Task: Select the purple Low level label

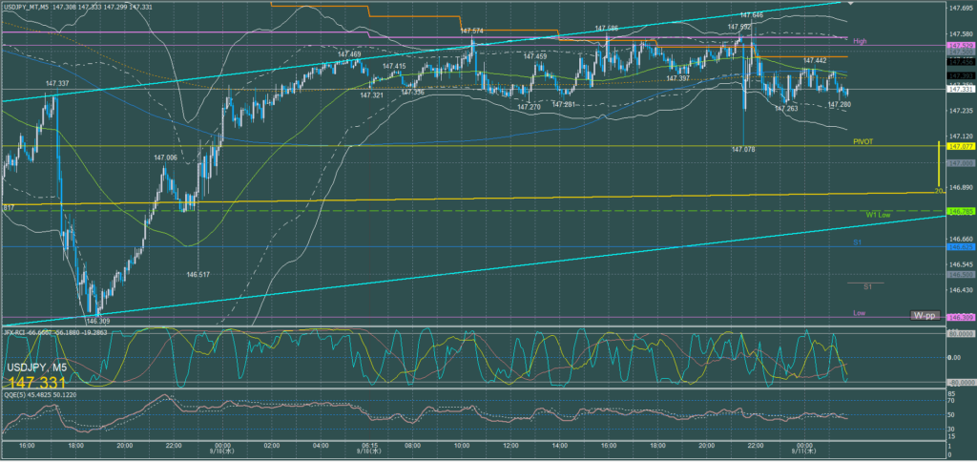Action: coord(860,313)
